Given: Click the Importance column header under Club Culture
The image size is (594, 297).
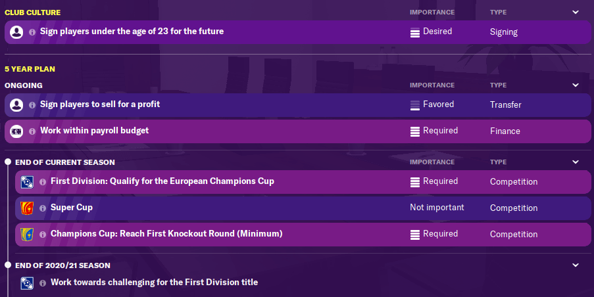Looking at the screenshot, I should click(x=432, y=12).
